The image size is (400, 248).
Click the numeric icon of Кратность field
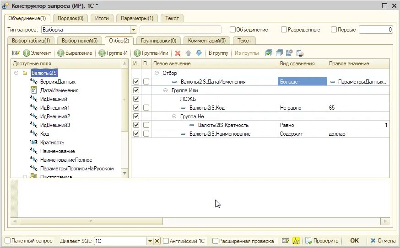tap(34, 142)
